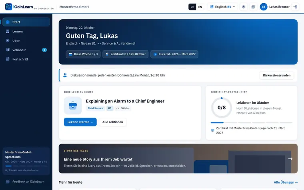Open the Story des Tages arrow
This screenshot has height=190, width=304.
pyautogui.click(x=290, y=158)
